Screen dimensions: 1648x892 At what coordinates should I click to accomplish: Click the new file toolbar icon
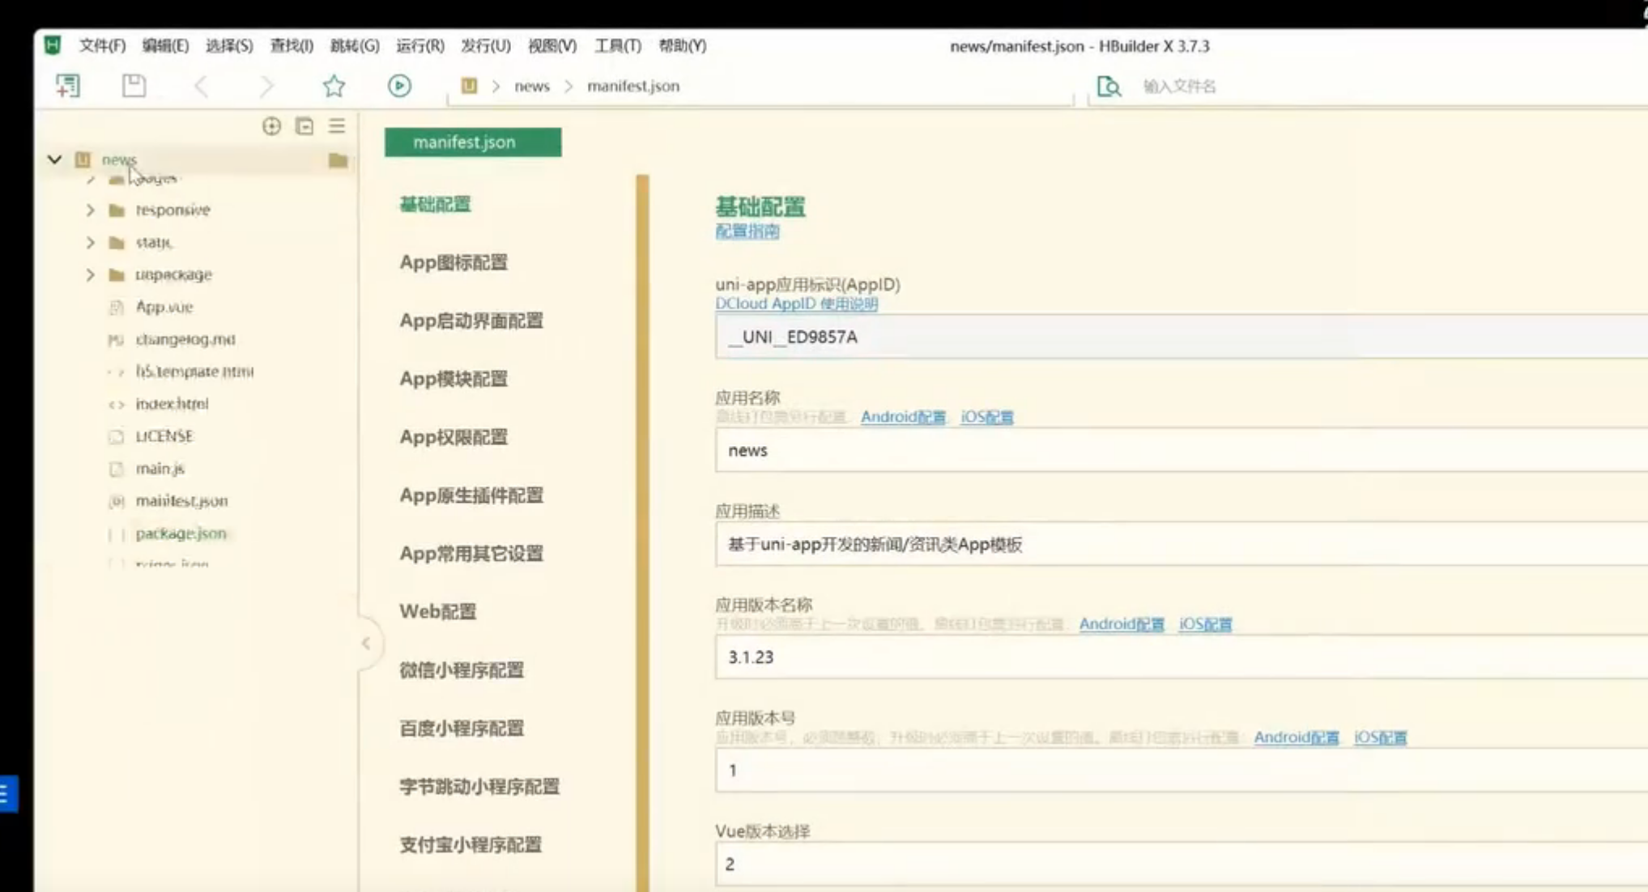pyautogui.click(x=67, y=86)
